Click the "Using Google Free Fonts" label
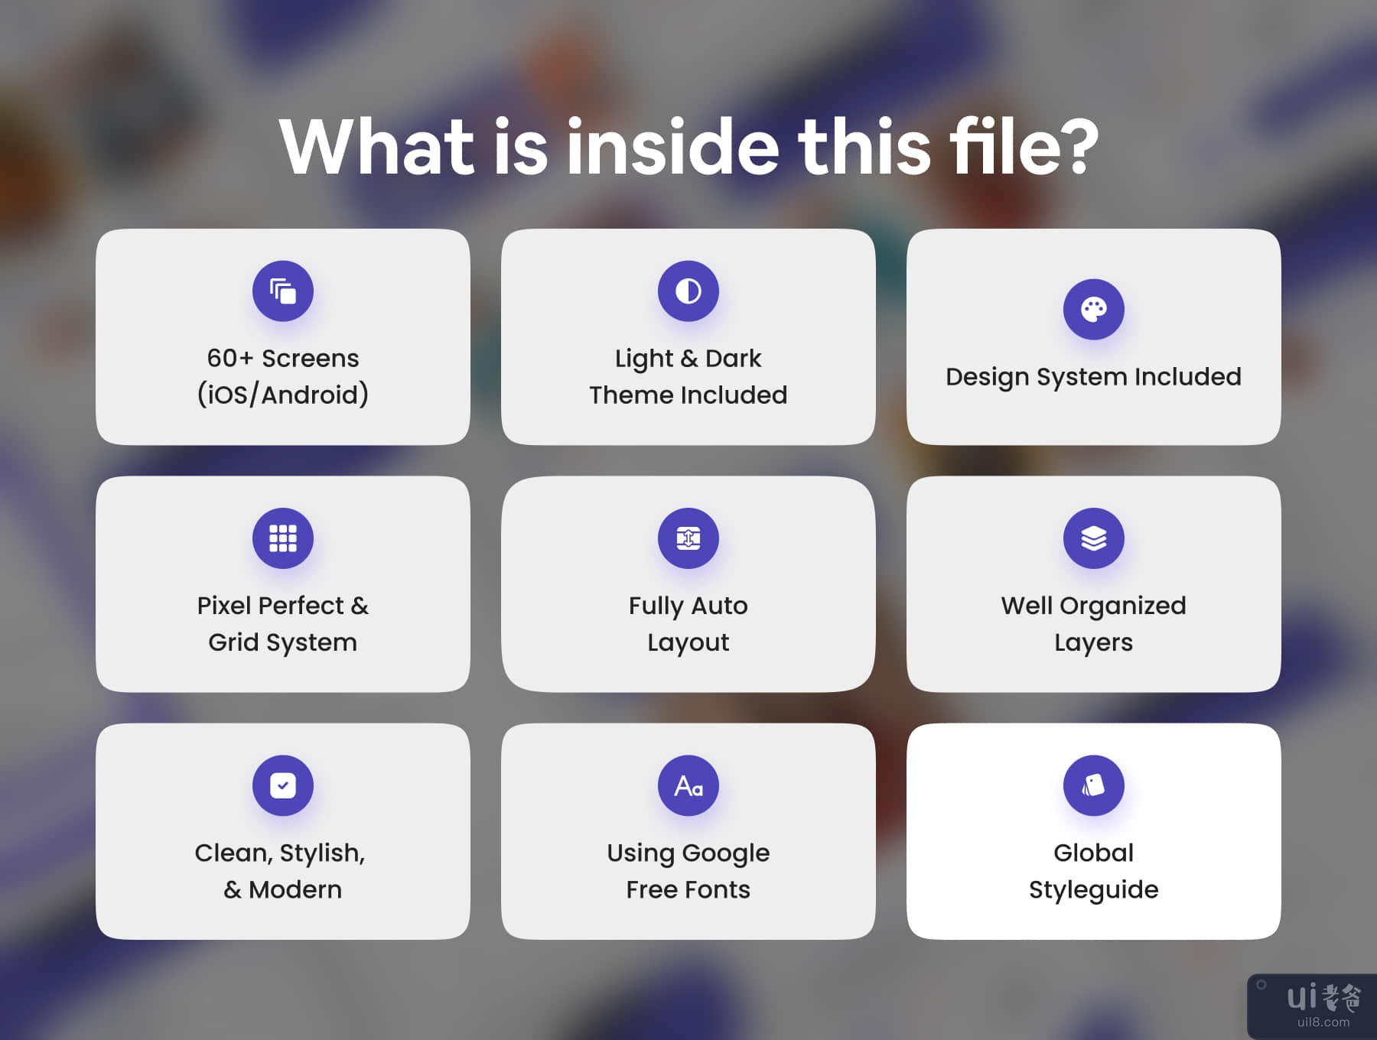This screenshot has height=1040, width=1377. pyautogui.click(x=688, y=871)
